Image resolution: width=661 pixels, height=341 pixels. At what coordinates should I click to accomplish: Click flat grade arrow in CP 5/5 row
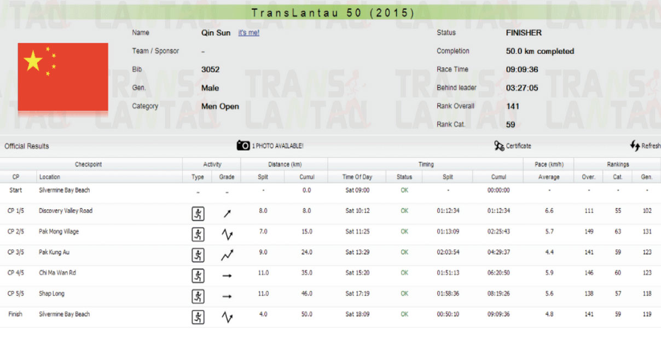tap(227, 297)
